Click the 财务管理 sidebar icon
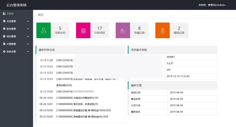 [x=4, y=29]
